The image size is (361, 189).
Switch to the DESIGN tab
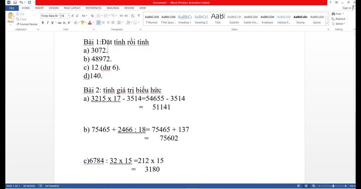click(54, 8)
